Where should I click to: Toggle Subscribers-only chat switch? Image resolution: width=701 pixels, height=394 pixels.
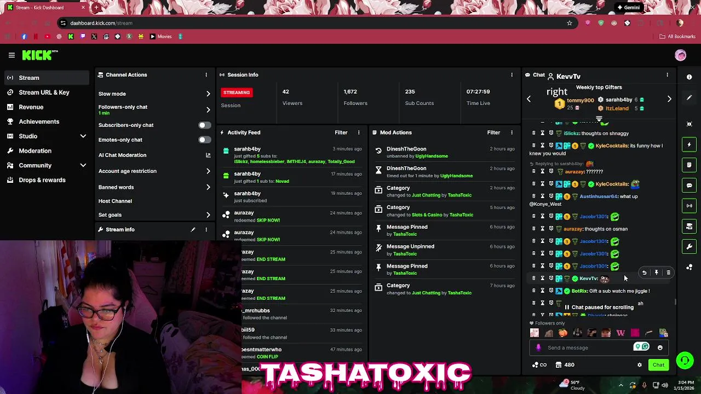pyautogui.click(x=204, y=125)
